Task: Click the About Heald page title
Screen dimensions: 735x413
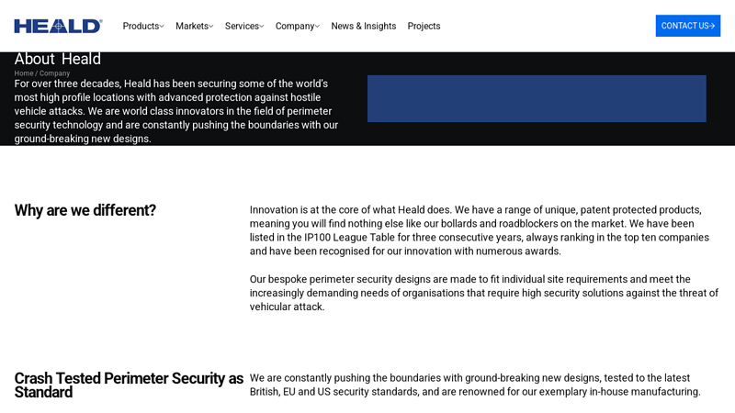Action: [x=58, y=59]
